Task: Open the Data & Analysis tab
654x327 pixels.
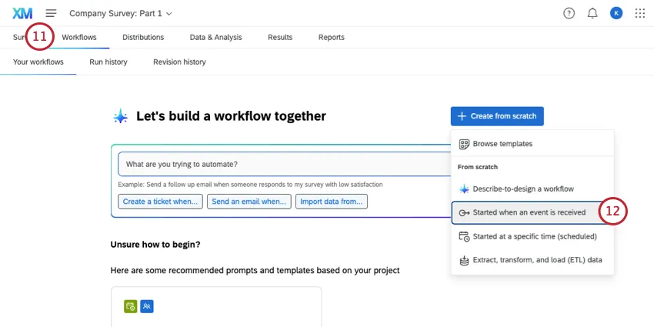Action: coord(215,37)
